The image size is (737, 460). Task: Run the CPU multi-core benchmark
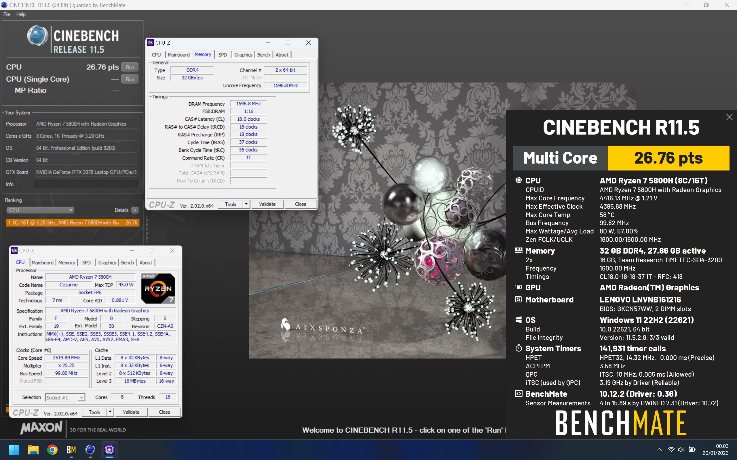130,67
